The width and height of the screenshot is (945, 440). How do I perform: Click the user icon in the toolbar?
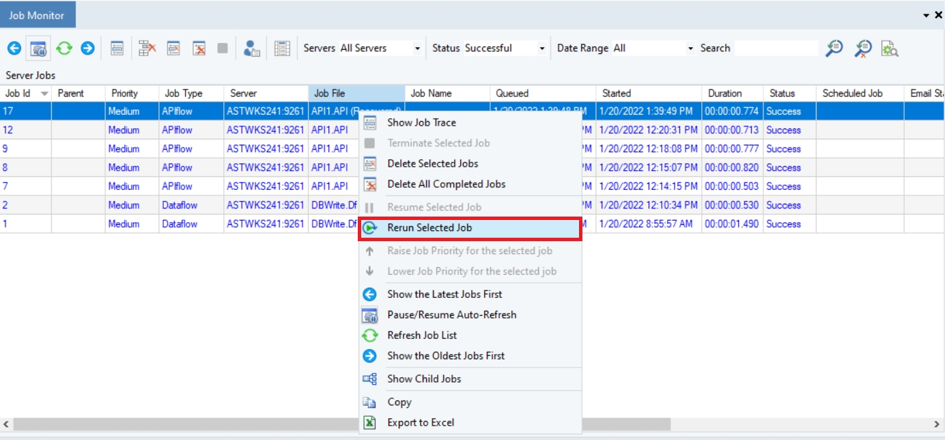[x=252, y=49]
